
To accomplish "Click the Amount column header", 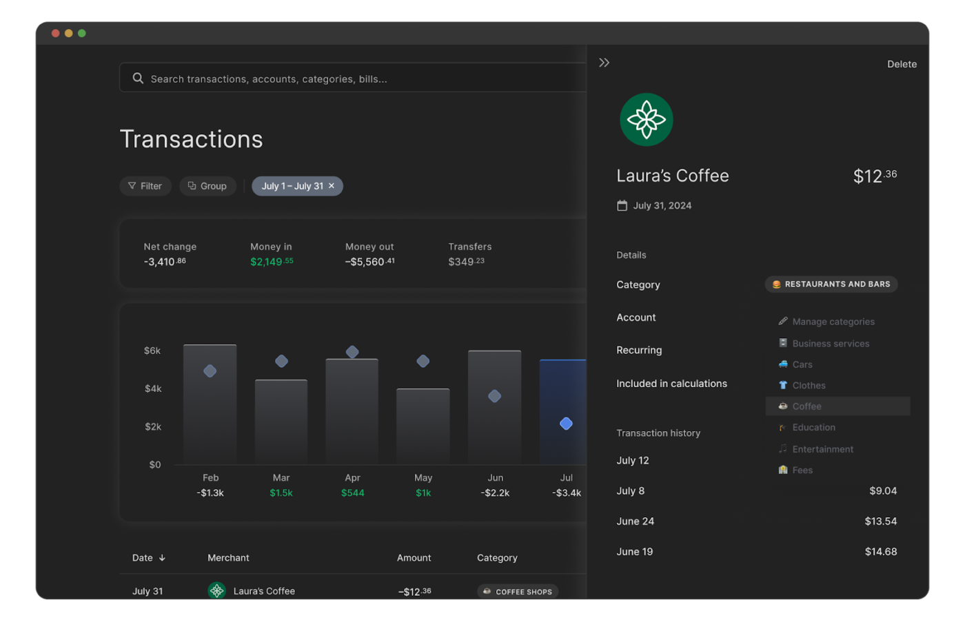I will point(414,558).
